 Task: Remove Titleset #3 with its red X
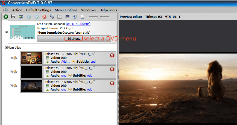[112, 83]
